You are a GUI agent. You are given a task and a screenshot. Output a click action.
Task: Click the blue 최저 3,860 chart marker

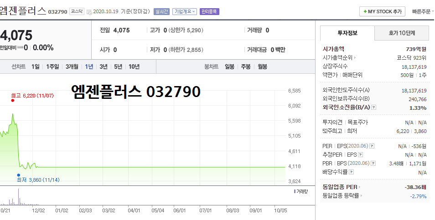click(19, 175)
